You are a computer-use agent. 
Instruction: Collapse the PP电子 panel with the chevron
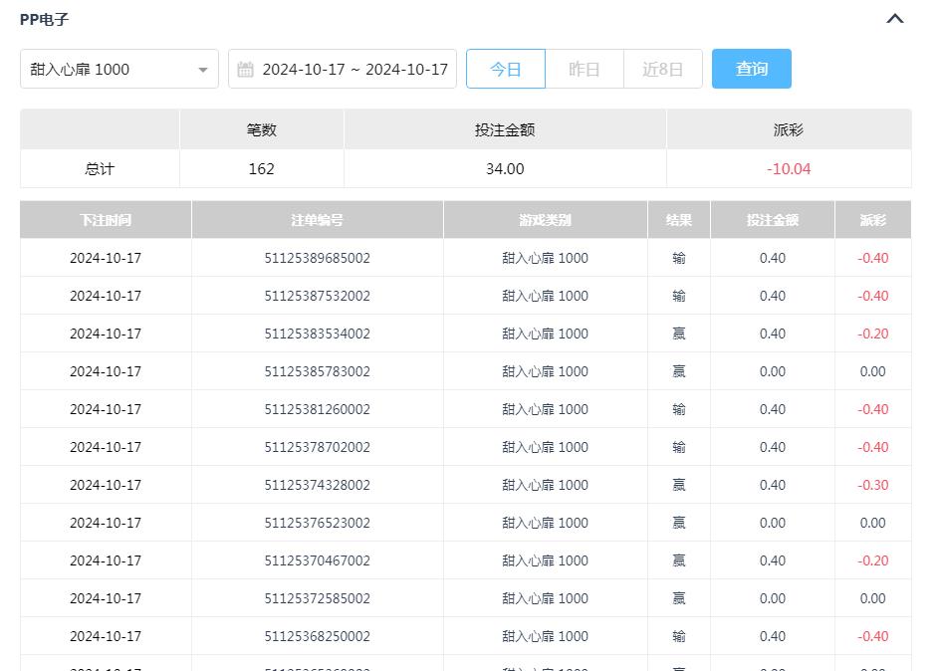click(894, 18)
